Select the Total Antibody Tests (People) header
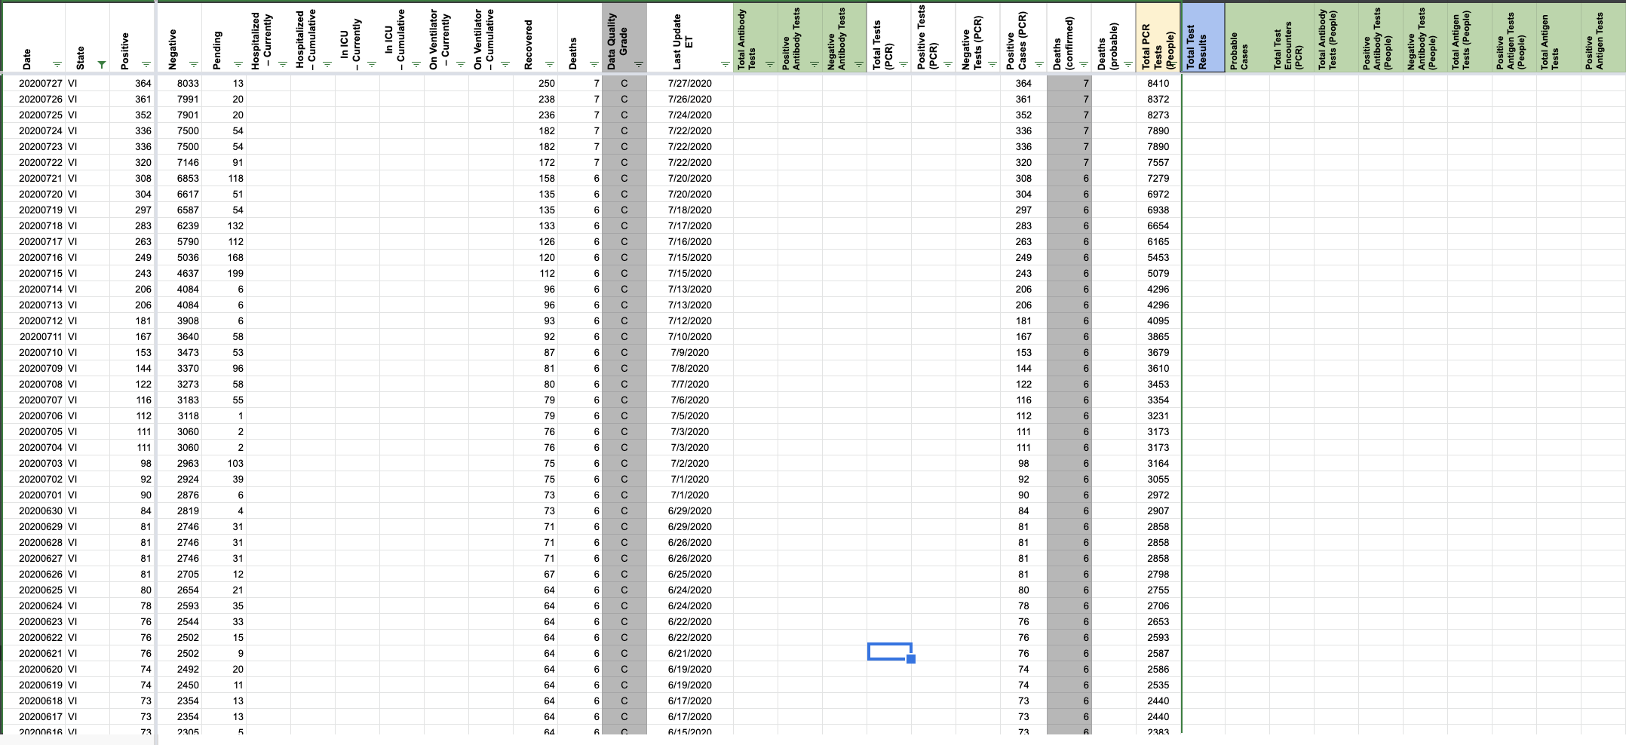Viewport: 1626px width, 745px height. [x=1336, y=38]
